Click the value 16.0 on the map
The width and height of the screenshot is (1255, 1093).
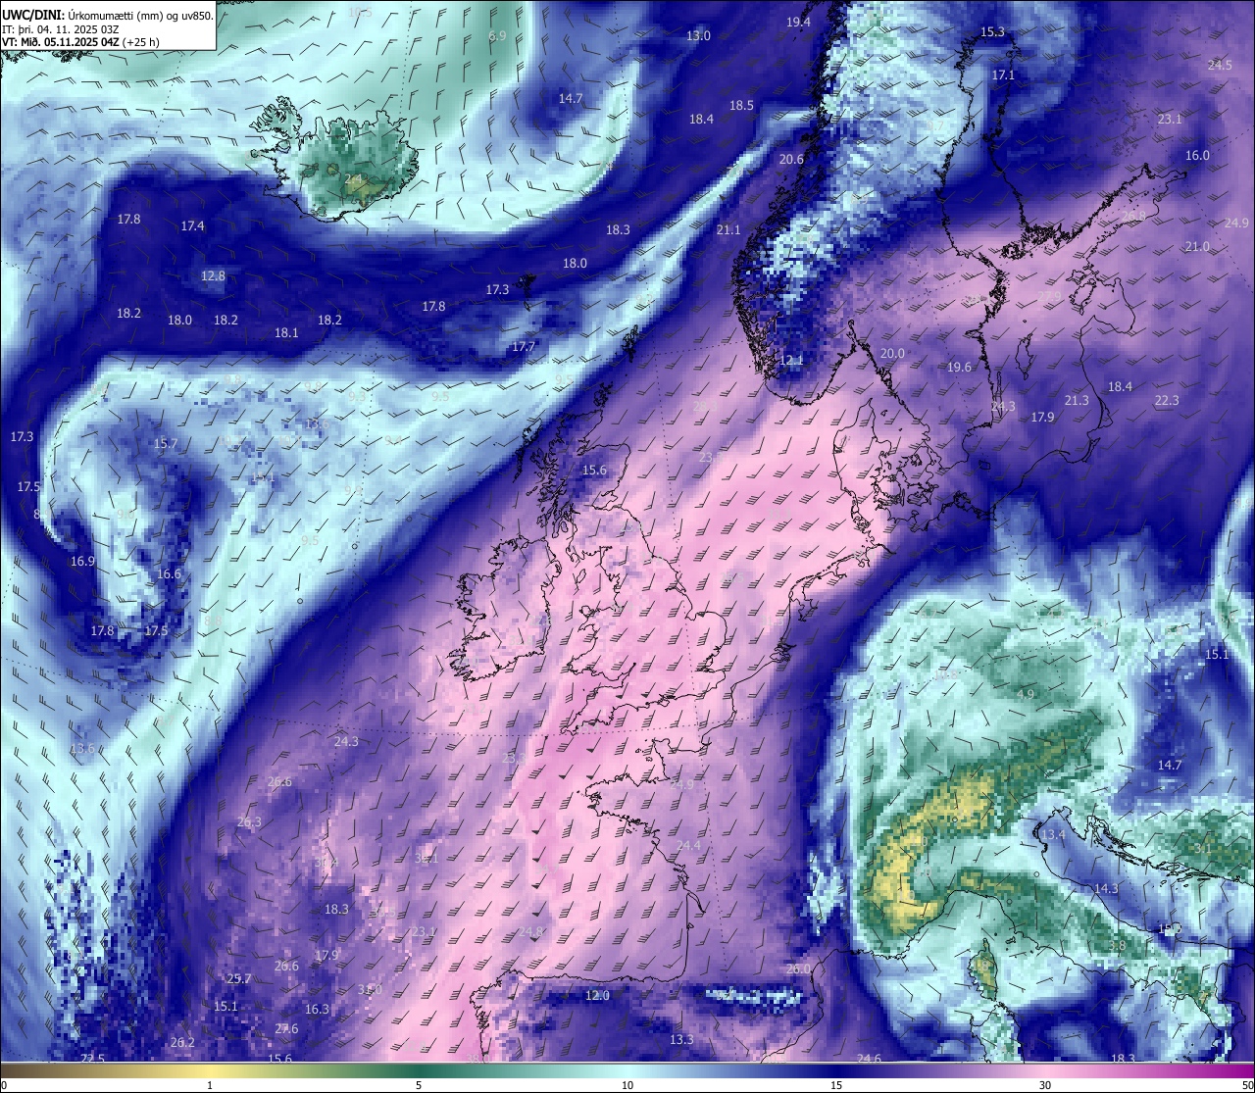click(1197, 155)
